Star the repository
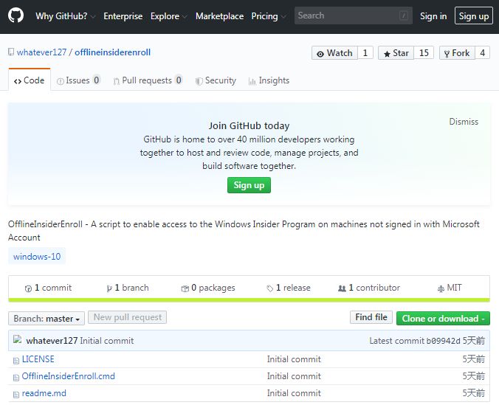The height and width of the screenshot is (405, 499). (x=396, y=53)
